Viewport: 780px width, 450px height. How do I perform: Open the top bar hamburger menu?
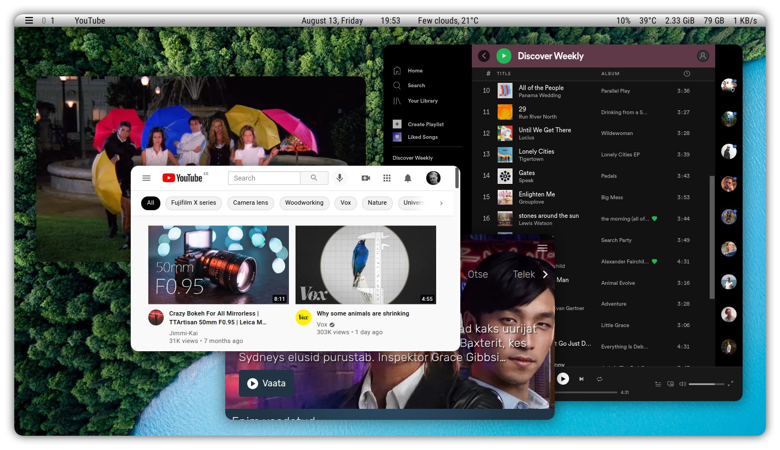pyautogui.click(x=29, y=20)
